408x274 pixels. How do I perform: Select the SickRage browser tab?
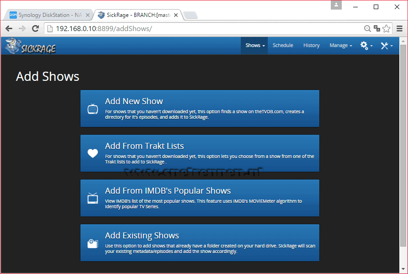tap(137, 15)
